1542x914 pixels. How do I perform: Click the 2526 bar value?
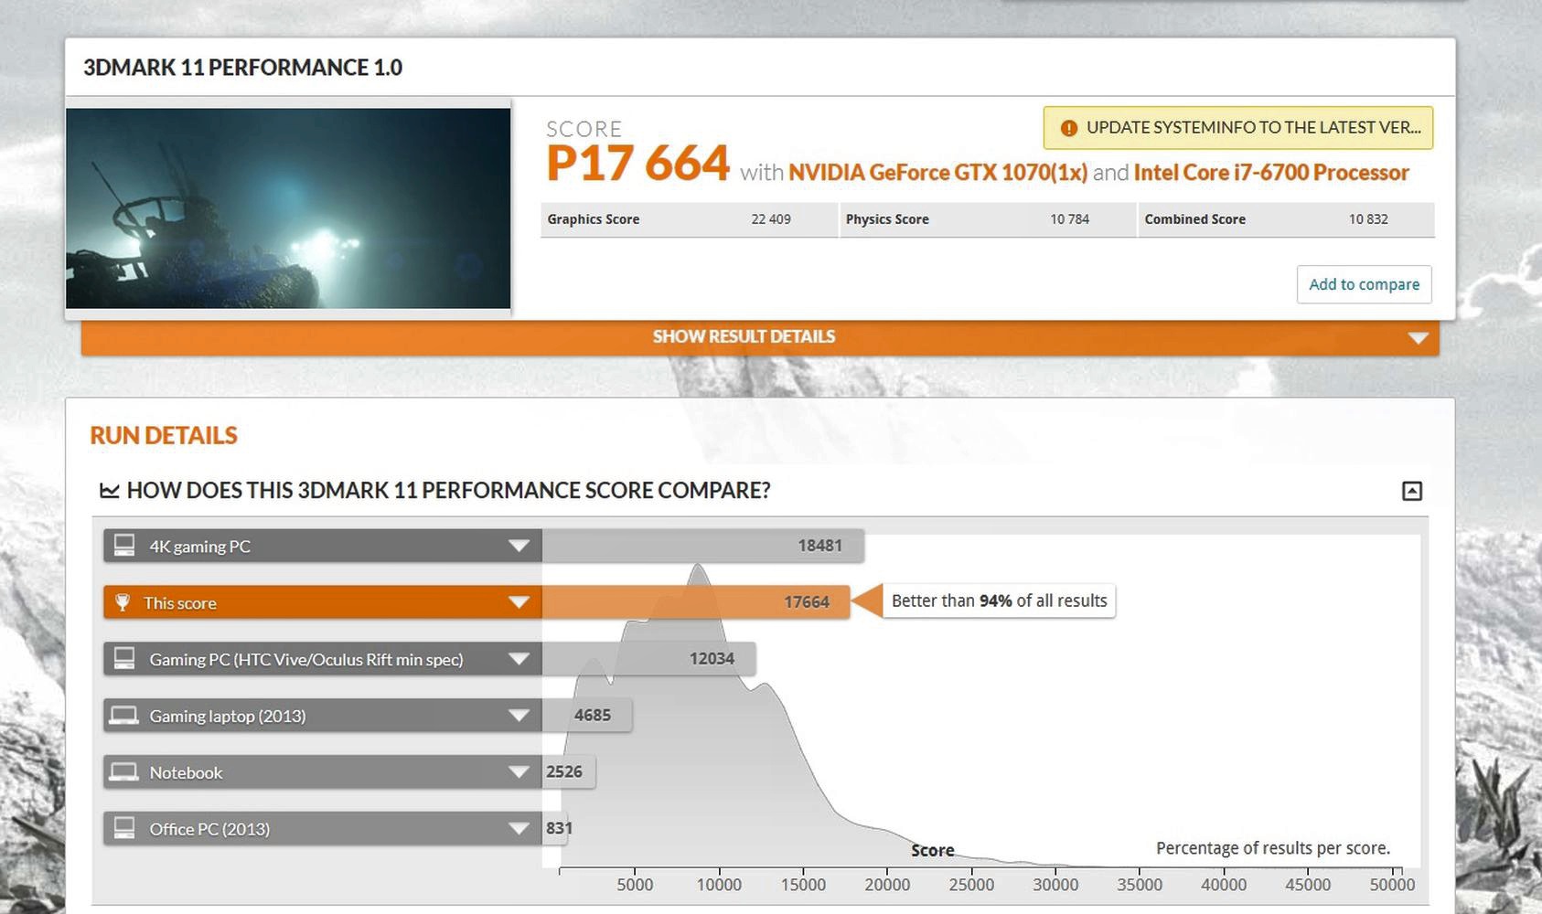point(564,772)
